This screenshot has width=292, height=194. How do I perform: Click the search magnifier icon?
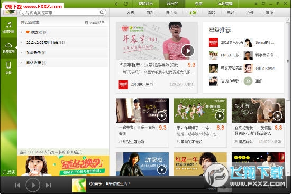pos(102,13)
